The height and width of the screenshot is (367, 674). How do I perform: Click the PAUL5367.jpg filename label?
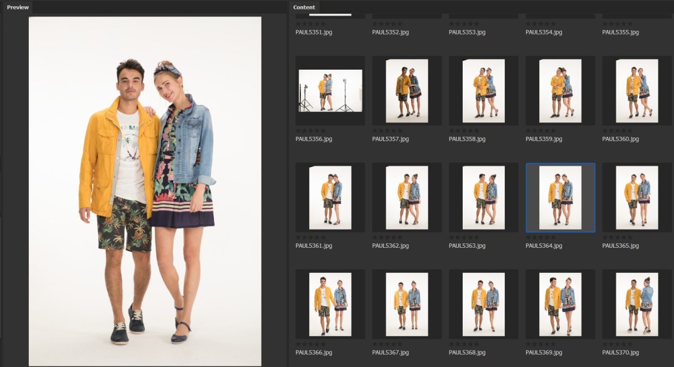[392, 353]
